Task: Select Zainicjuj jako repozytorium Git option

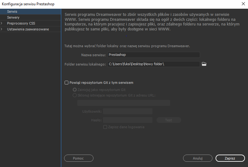Action: point(75,90)
